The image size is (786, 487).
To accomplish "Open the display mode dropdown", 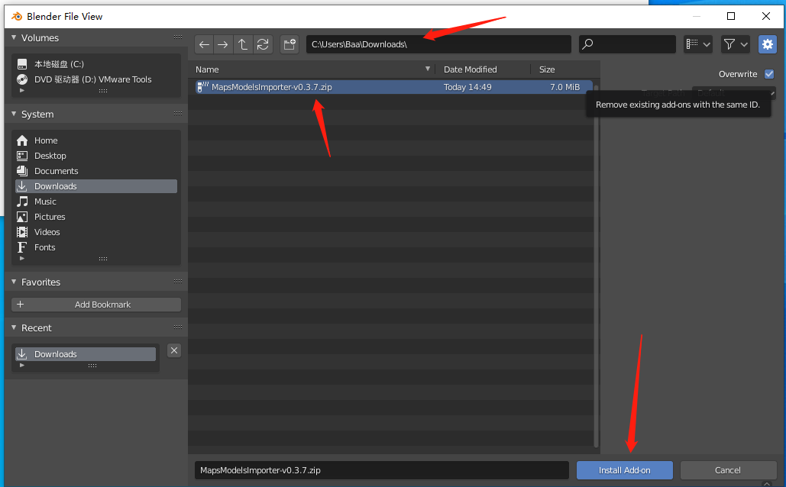I will [698, 44].
